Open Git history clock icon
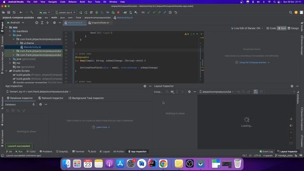The height and width of the screenshot is (171, 304). point(170,12)
